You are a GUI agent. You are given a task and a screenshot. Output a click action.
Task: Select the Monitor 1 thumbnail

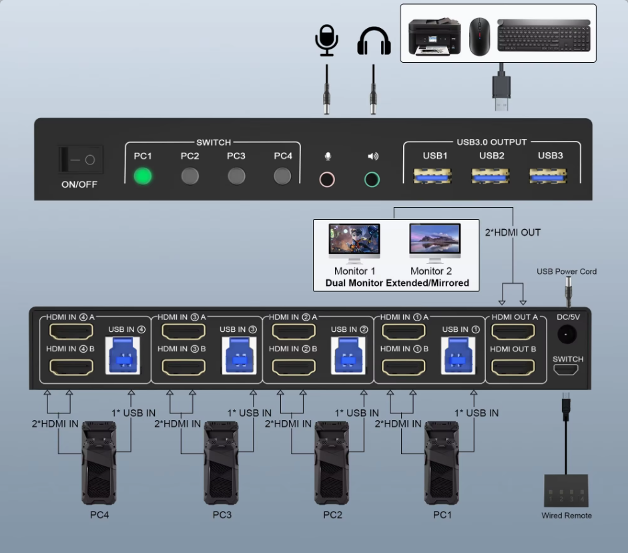tap(354, 242)
